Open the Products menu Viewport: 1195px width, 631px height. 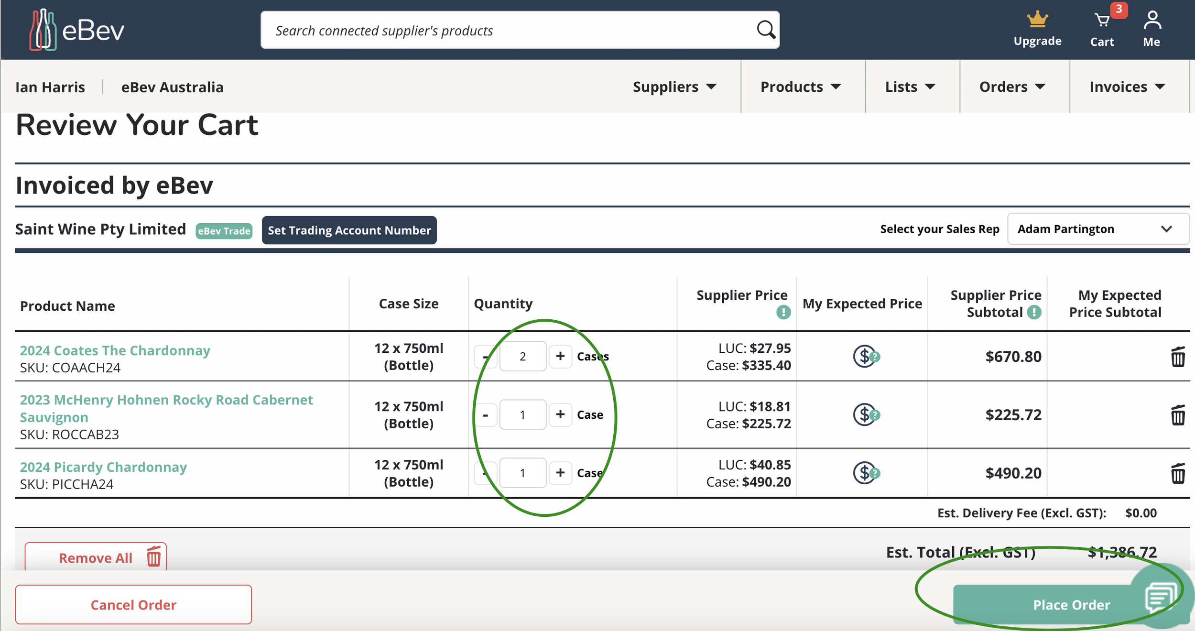(x=800, y=87)
